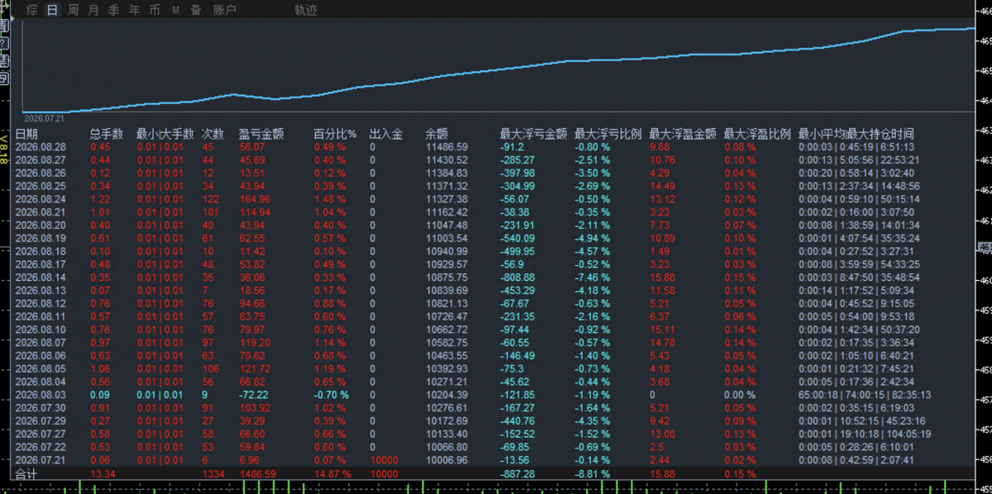The image size is (992, 494).
Task: Click the max floating loss -808.88
Action: coord(517,278)
